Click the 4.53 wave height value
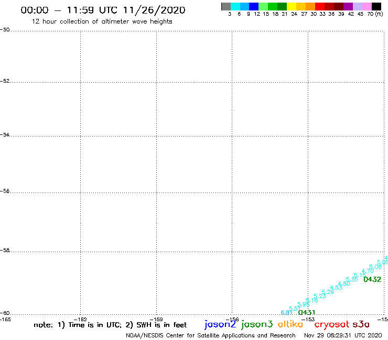This screenshot has width=388, height=340. coord(336,288)
